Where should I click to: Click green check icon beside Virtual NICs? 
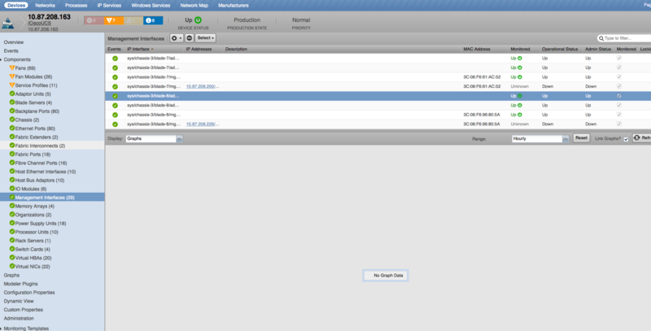[x=12, y=266]
